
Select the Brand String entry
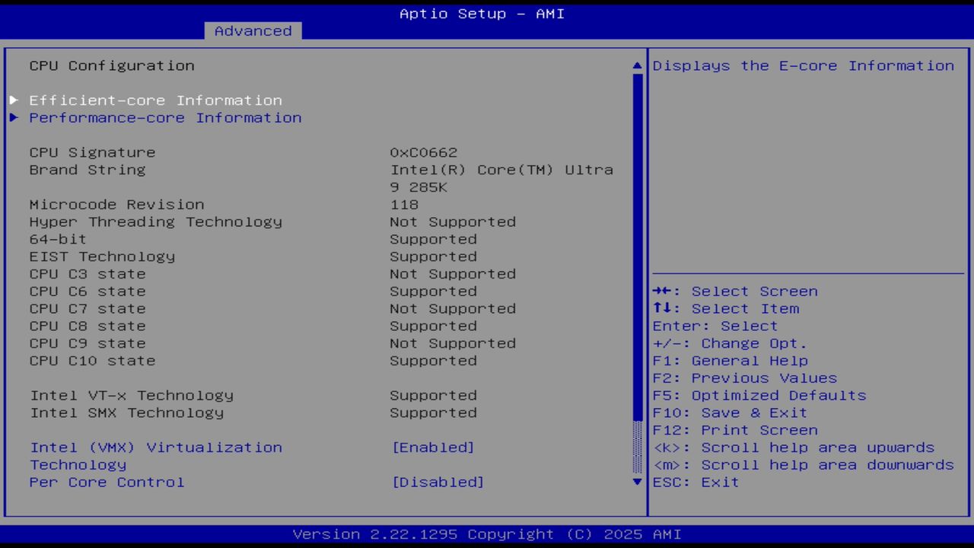pos(87,170)
